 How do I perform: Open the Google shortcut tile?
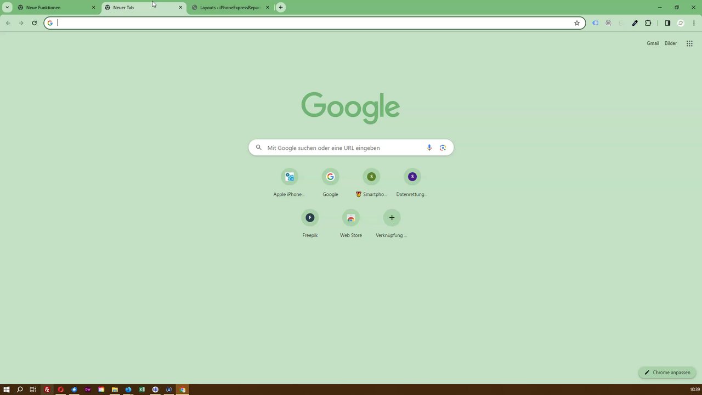[x=330, y=183]
